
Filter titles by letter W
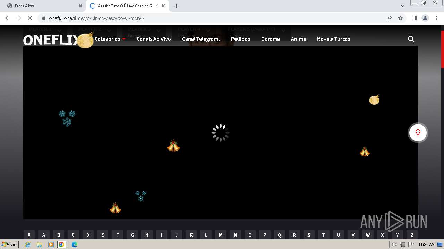(368, 235)
